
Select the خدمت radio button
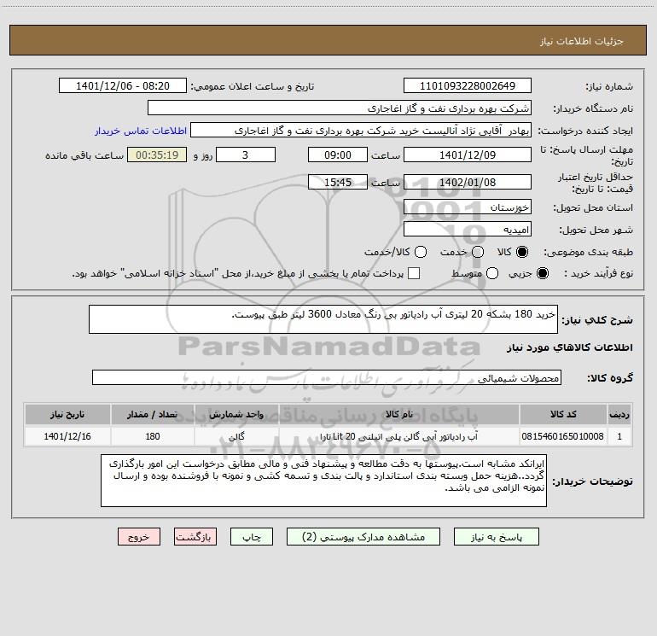pyautogui.click(x=478, y=252)
